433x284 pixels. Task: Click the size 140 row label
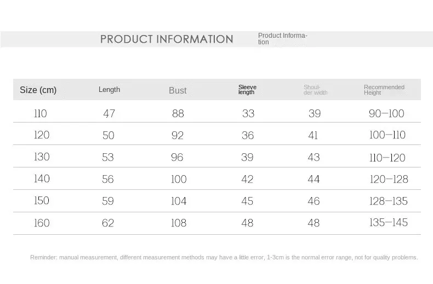pos(42,179)
